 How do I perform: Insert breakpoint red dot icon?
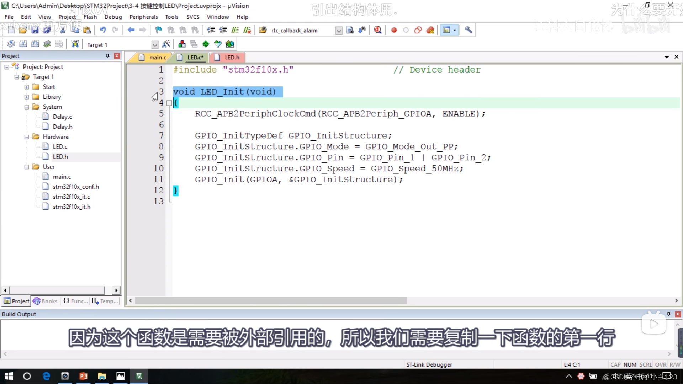click(x=394, y=30)
